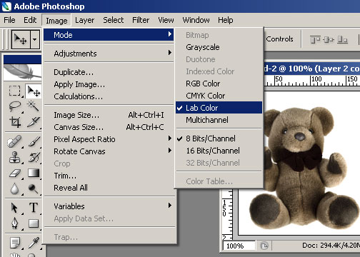This screenshot has height=257, width=360.
Task: Click the Move tool icon in options bar
Action: (21, 39)
